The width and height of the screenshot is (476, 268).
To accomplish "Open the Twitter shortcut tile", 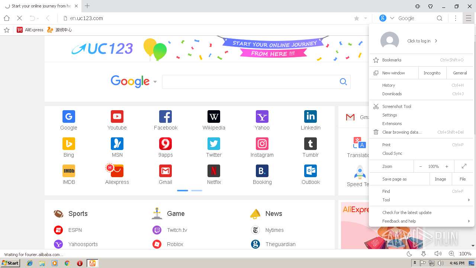I will click(x=214, y=147).
